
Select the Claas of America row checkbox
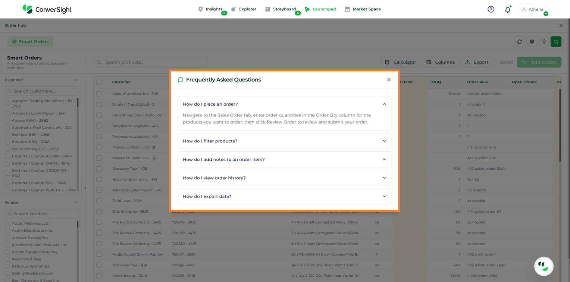pyautogui.click(x=99, y=94)
